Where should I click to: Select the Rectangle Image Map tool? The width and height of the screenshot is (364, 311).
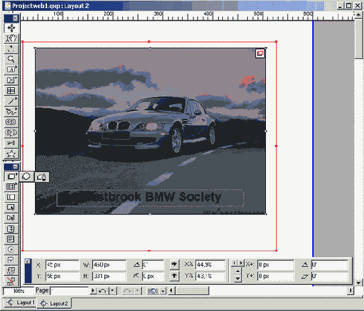(11, 176)
